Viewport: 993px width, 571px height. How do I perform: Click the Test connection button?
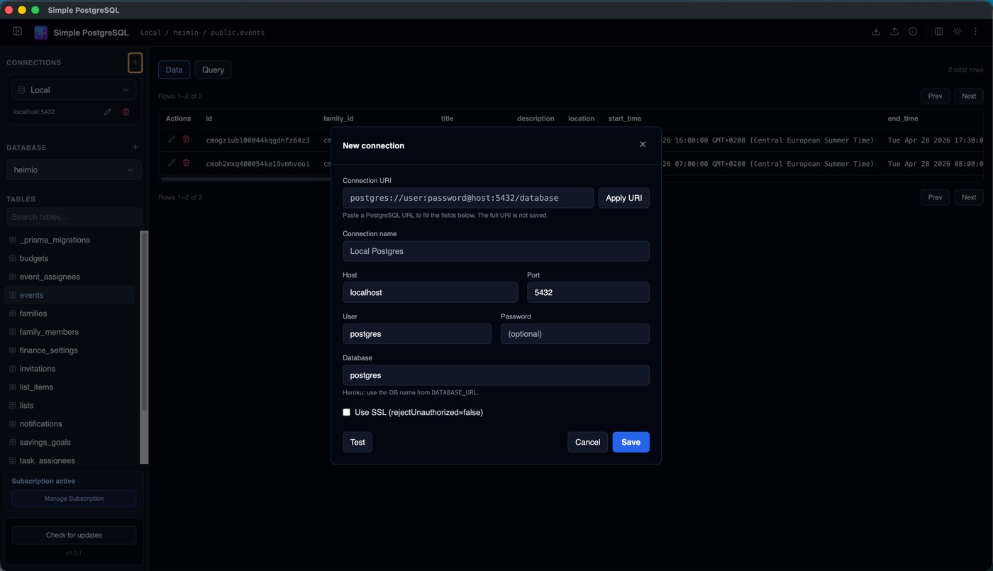(357, 442)
